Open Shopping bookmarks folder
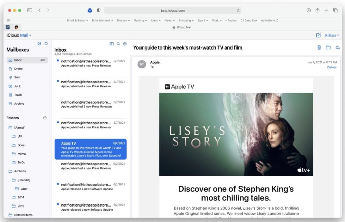 (186, 20)
